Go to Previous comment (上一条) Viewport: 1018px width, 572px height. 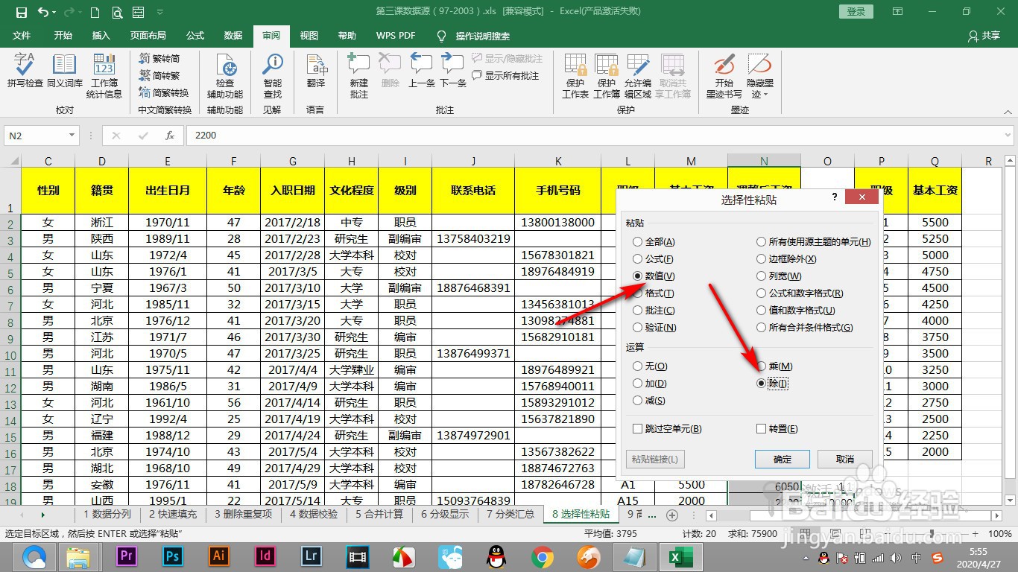tap(422, 71)
